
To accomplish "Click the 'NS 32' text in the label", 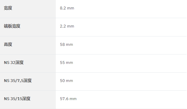I will point(10,63).
